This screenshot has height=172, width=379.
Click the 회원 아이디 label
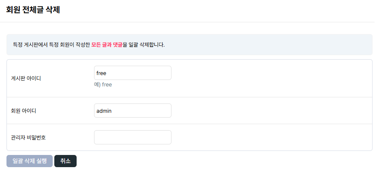pyautogui.click(x=24, y=111)
